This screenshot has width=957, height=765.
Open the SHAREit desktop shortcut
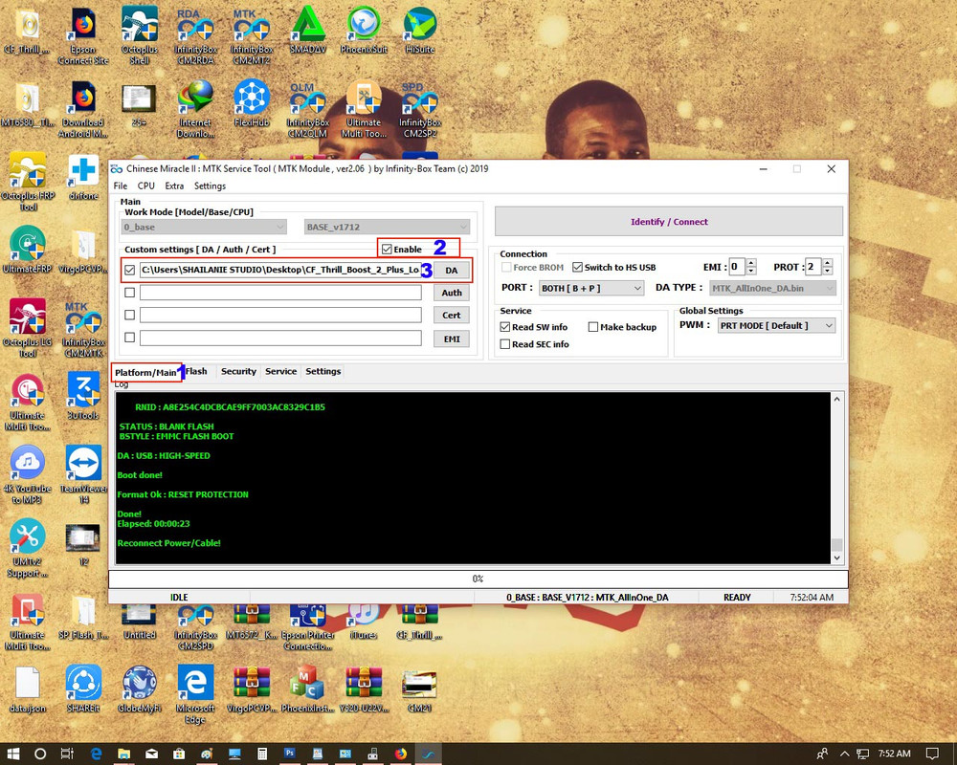(x=83, y=688)
